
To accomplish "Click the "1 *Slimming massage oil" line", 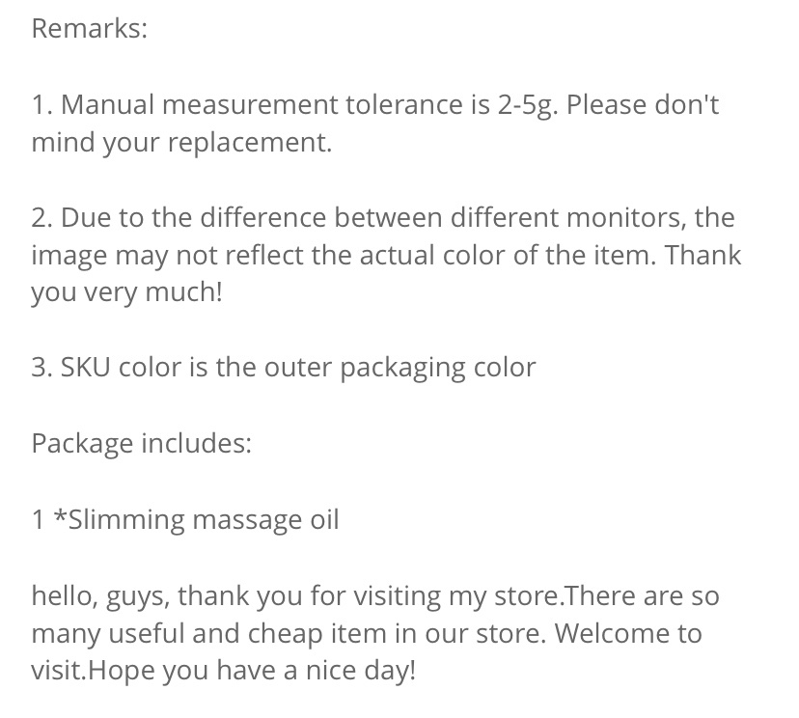I will [185, 520].
